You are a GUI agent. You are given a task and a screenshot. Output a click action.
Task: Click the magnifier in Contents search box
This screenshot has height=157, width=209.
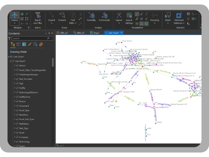(48, 38)
